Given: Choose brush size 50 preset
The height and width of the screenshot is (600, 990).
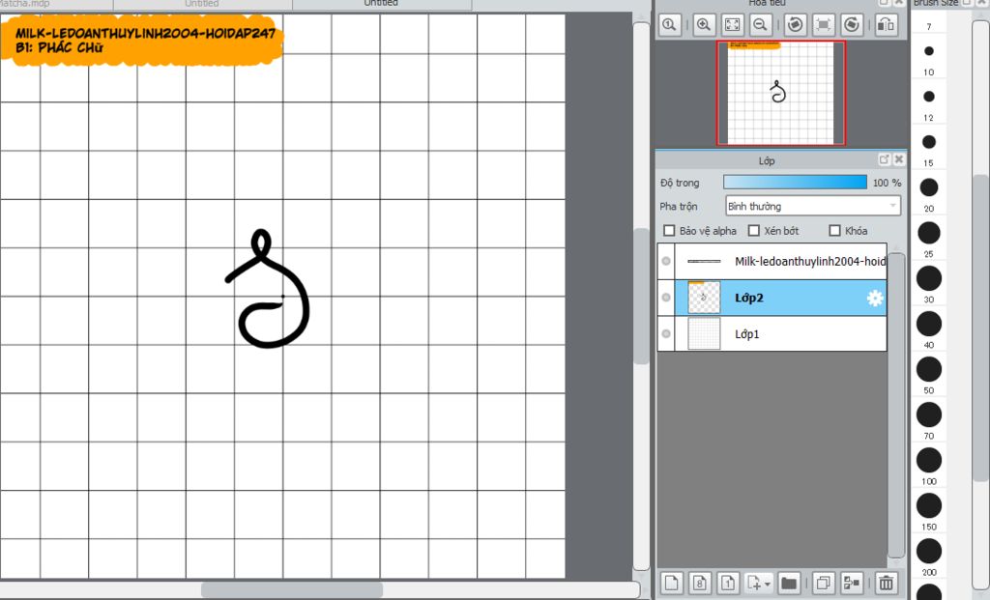Looking at the screenshot, I should (929, 369).
